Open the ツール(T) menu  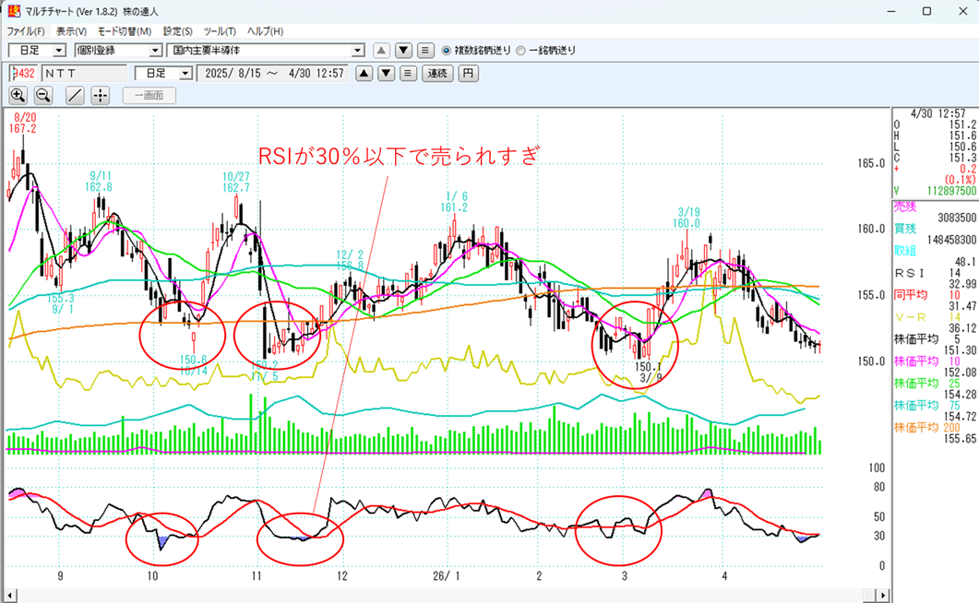220,31
